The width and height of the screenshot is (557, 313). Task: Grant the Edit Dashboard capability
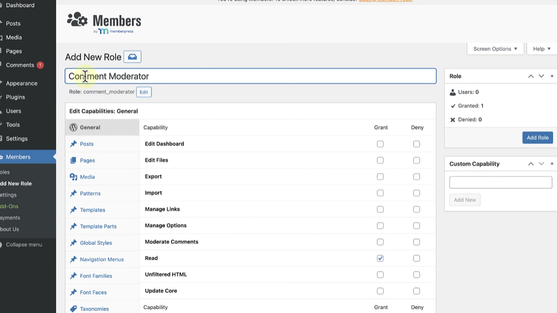click(x=380, y=144)
